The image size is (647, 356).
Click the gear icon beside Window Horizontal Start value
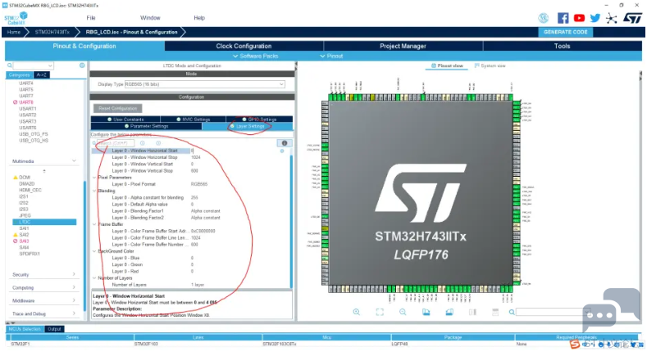pyautogui.click(x=282, y=151)
